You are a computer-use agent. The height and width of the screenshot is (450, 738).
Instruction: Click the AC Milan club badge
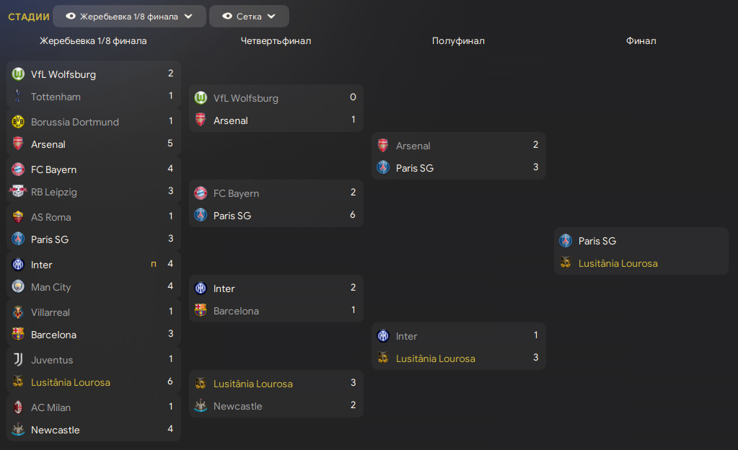click(18, 407)
